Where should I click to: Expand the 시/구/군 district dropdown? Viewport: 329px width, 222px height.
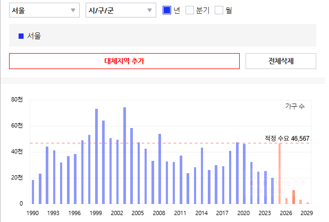pos(121,10)
